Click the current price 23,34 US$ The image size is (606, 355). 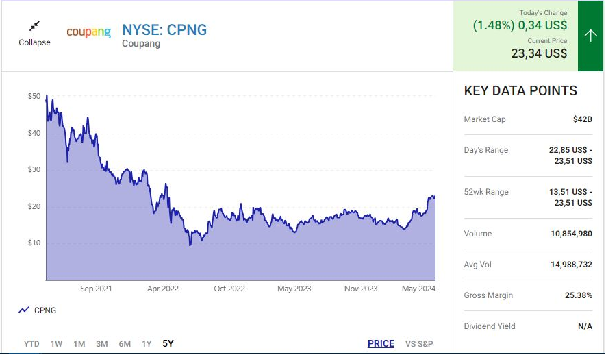pos(539,53)
